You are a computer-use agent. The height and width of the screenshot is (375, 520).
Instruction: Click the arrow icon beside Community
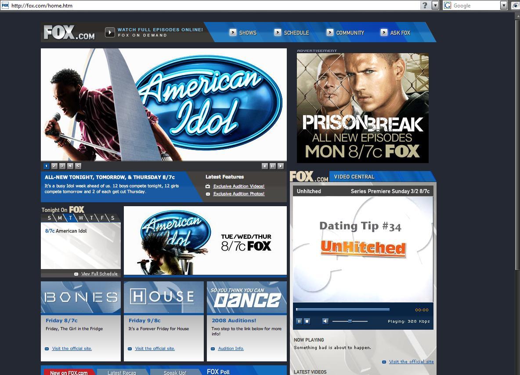tap(330, 32)
